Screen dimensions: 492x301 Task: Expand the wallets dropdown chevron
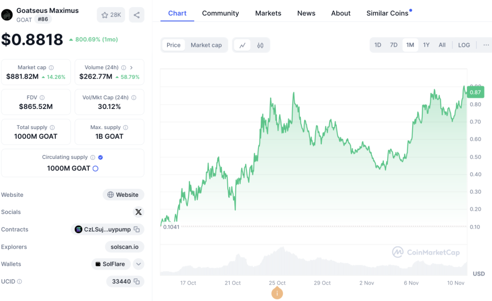138,264
